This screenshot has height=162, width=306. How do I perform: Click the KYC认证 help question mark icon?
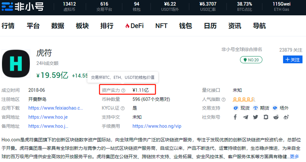[123, 108]
